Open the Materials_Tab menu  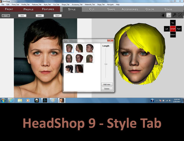click(x=90, y=5)
